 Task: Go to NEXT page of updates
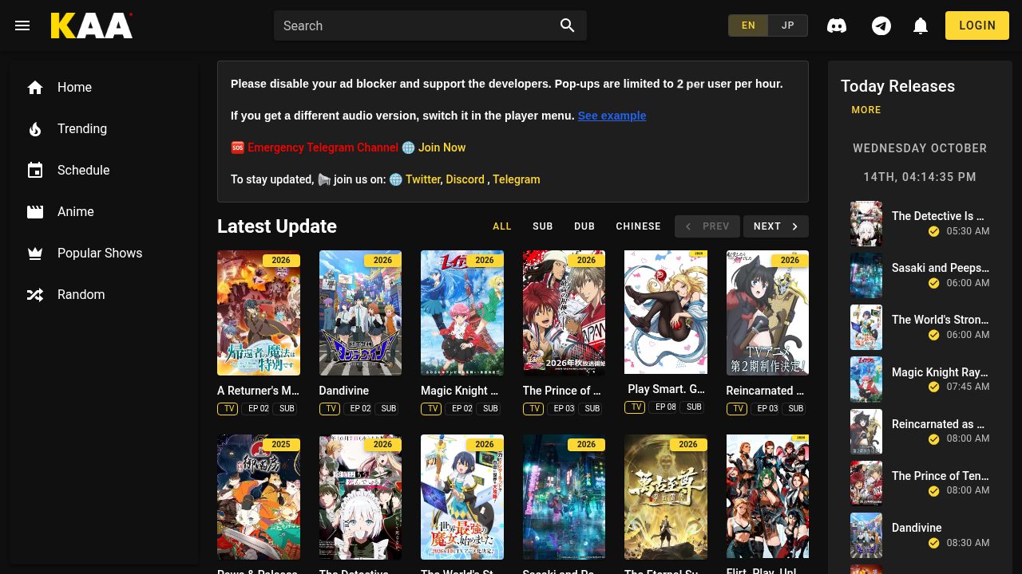[x=776, y=226]
